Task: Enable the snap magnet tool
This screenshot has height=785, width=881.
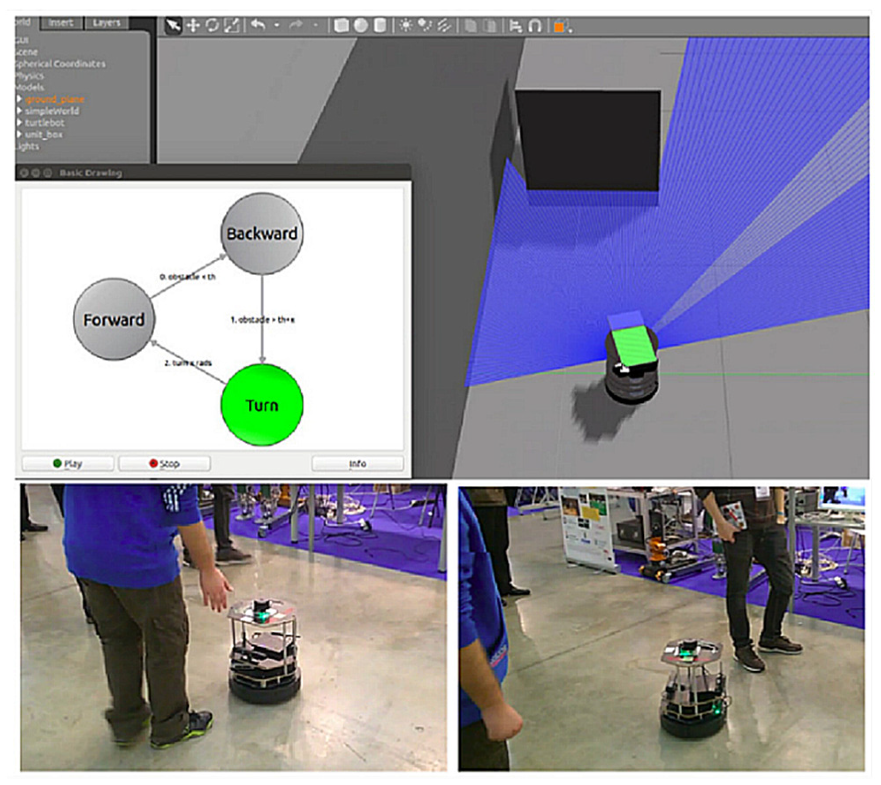Action: [x=535, y=26]
